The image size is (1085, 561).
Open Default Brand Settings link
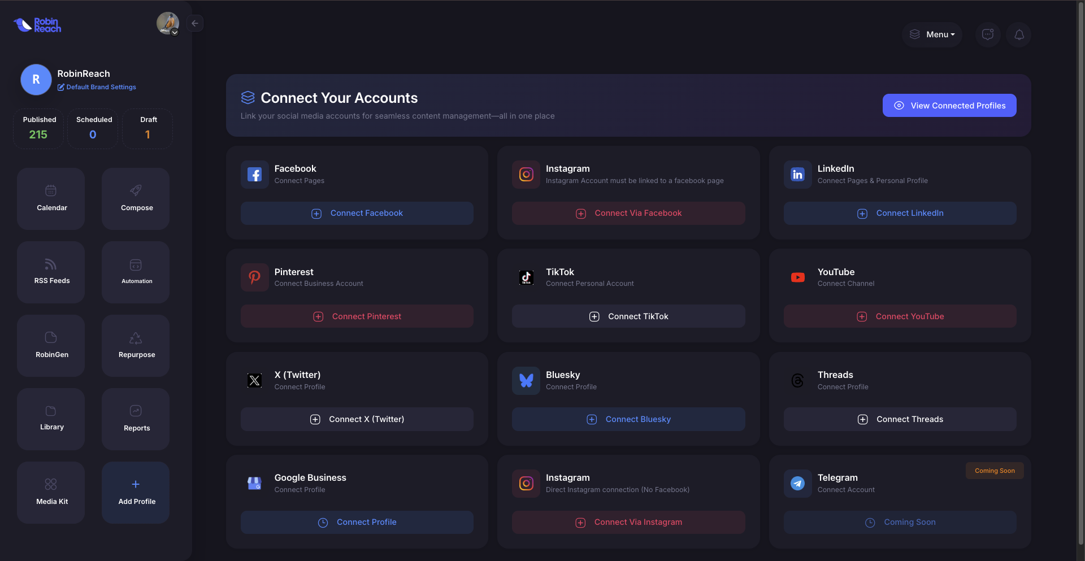pos(97,87)
